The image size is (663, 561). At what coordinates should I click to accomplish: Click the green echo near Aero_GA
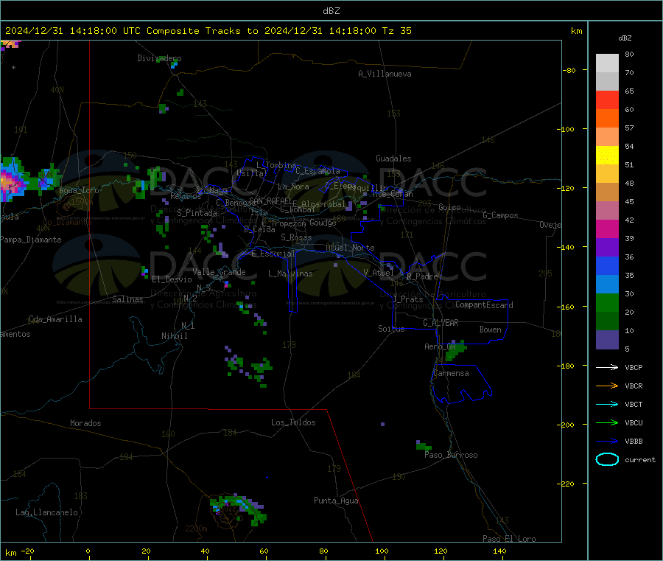[456, 349]
